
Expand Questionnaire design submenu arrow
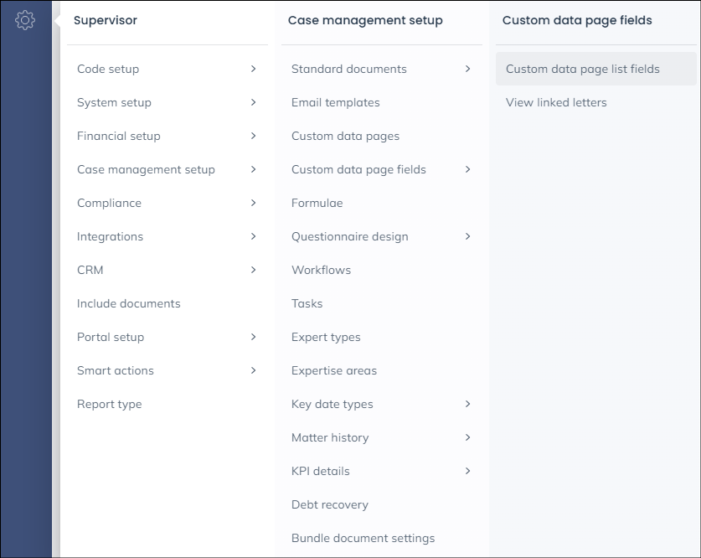point(467,236)
